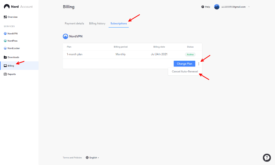Screen dimensions: 275x165
Task: Go to the NordLocker service page
Action: [14, 48]
